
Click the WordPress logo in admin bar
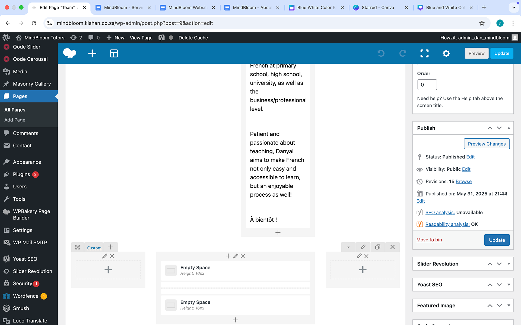coord(6,38)
